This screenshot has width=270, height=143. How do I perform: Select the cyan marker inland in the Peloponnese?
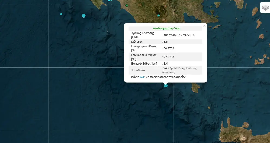[159, 15]
